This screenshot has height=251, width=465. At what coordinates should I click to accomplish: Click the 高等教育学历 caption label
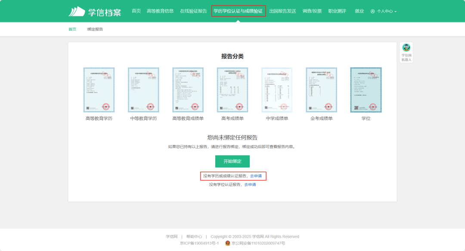pyautogui.click(x=99, y=118)
